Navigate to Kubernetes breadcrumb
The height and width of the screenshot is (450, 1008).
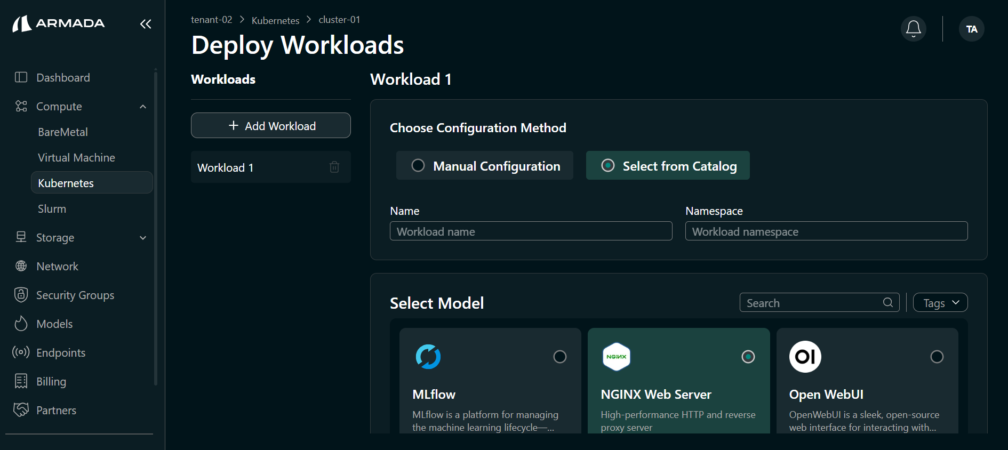click(275, 20)
